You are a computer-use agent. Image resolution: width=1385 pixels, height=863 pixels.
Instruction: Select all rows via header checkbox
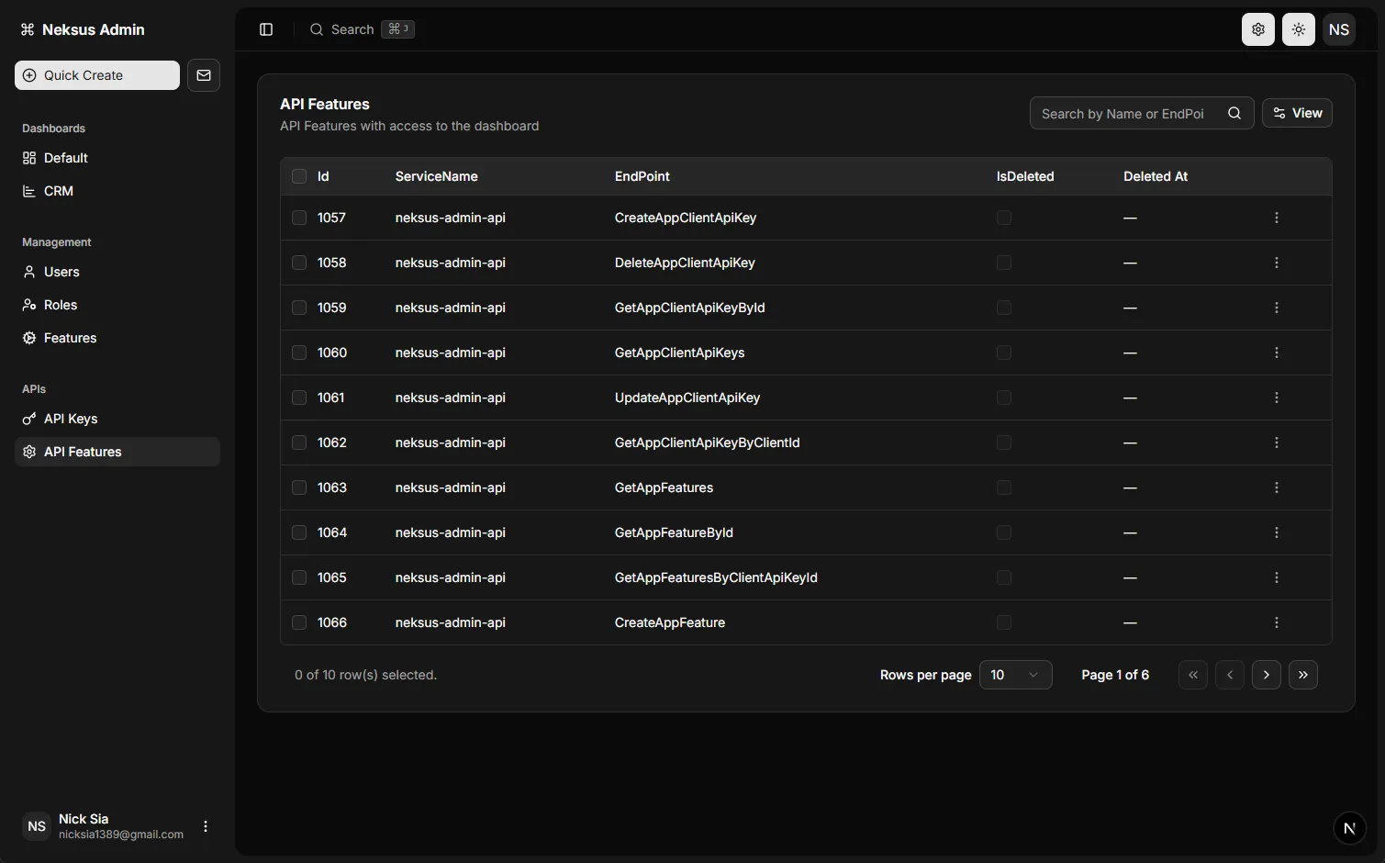pos(299,176)
